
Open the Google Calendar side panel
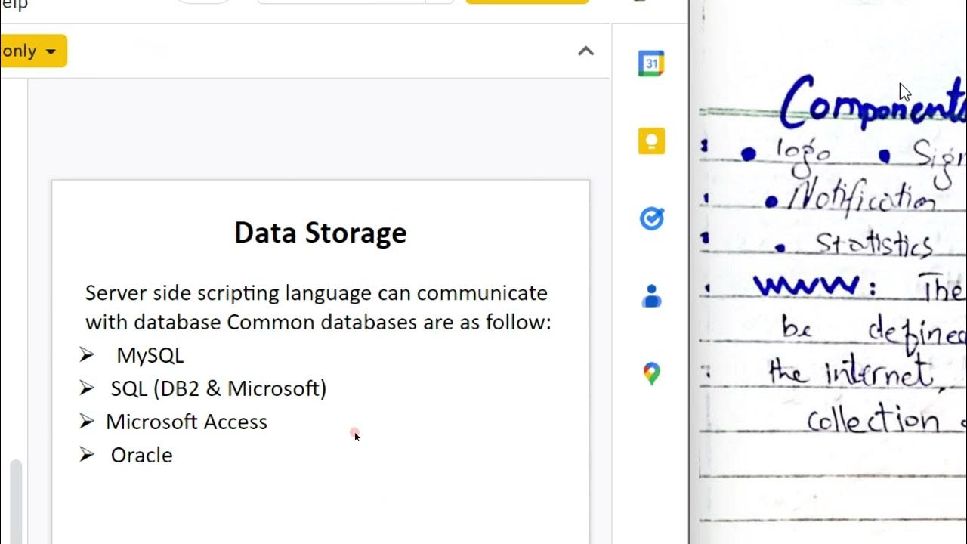[x=651, y=63]
